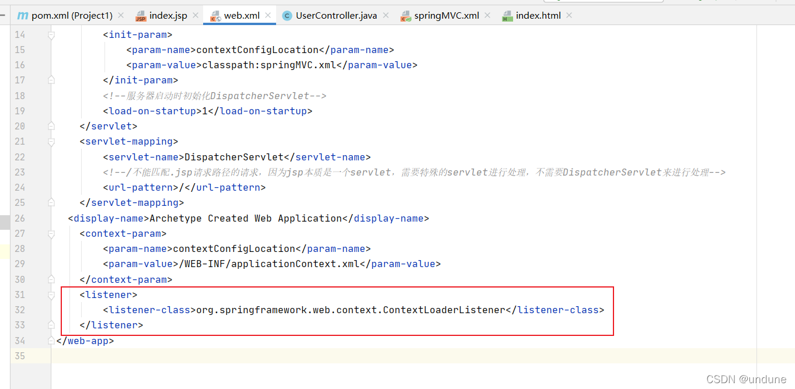Click the fold marker beside line 20

click(51, 125)
